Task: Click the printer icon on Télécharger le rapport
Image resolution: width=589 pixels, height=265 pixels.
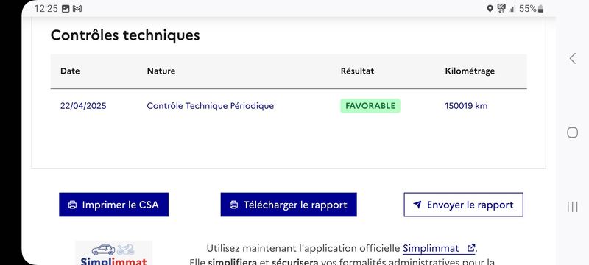Action: [233, 205]
